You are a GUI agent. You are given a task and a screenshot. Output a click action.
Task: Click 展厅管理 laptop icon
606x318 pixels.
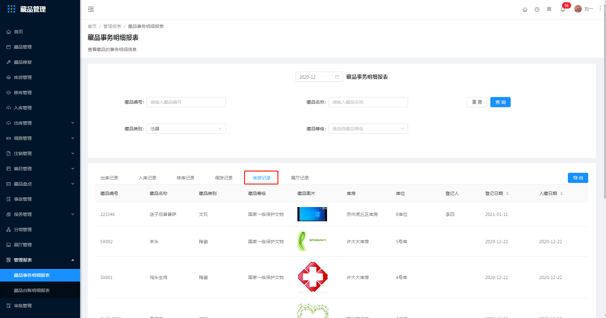click(x=9, y=245)
